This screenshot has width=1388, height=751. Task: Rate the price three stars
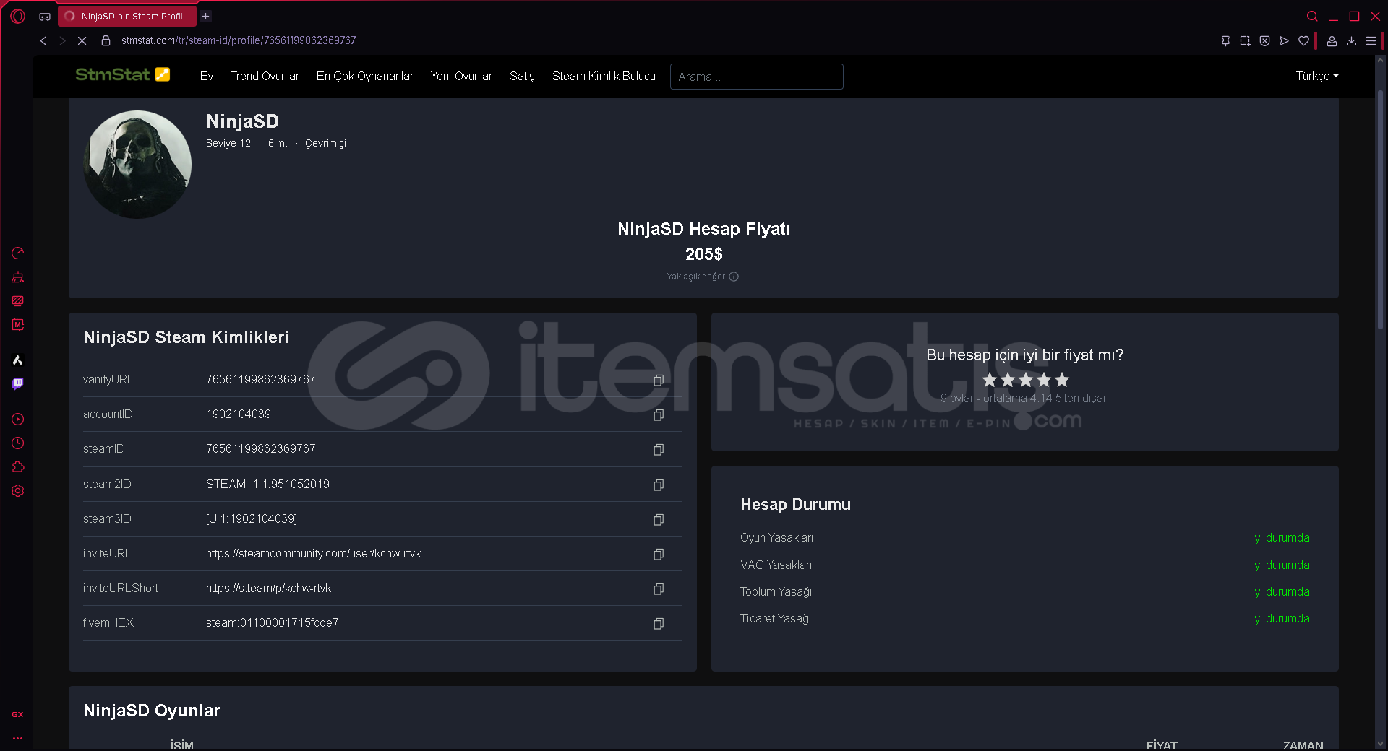[1026, 380]
